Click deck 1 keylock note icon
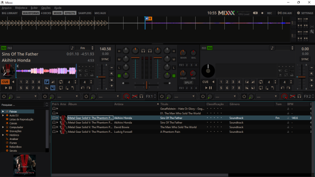The height and width of the screenshot is (177, 315). [x=72, y=48]
